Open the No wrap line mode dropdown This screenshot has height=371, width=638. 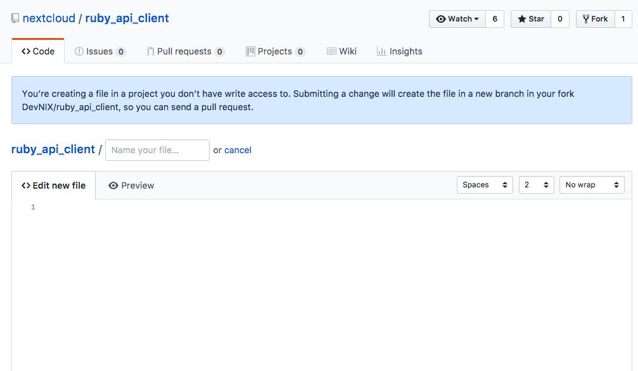(592, 185)
